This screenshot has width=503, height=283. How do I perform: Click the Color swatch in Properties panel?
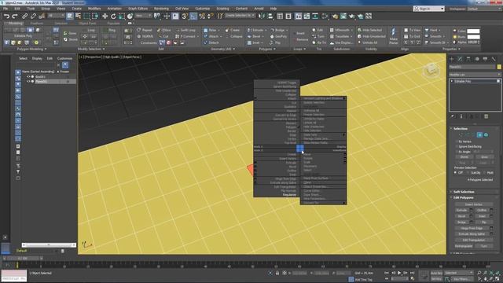click(x=473, y=31)
